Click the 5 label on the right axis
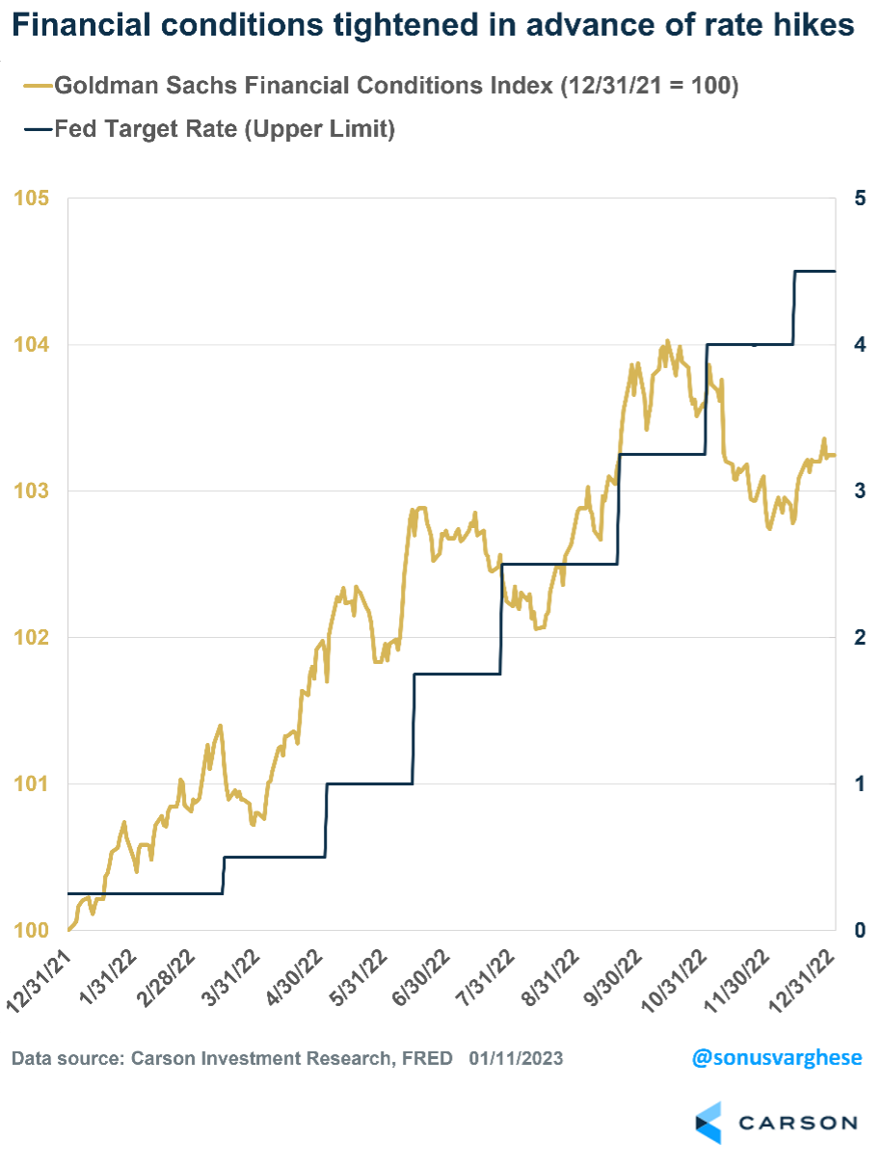880x1166 pixels. pyautogui.click(x=860, y=199)
